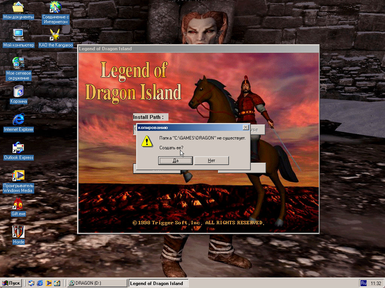The width and height of the screenshot is (385, 288).
Task: Switch to DRAGON (D:) taskbar window
Action: (97, 283)
